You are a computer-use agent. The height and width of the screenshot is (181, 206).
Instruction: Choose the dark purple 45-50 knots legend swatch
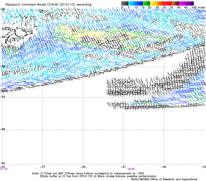(x=190, y=3)
